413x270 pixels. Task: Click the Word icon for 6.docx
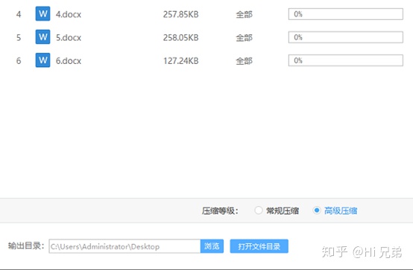(x=42, y=60)
